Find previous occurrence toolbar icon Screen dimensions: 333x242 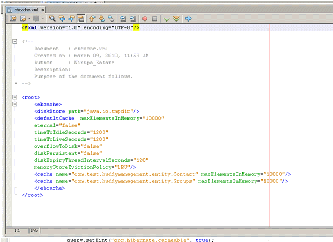(x=62, y=19)
